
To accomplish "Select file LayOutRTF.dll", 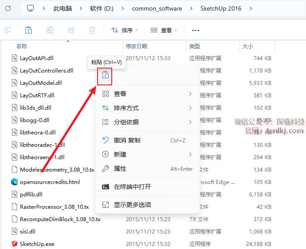I will tap(37, 96).
